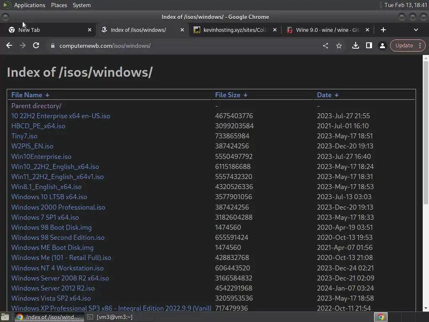429x322 pixels.
Task: Open the Applications menu
Action: click(30, 5)
